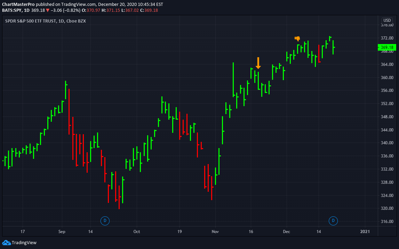Click the orange thumbs-down icon on the chart
This screenshot has height=249, width=399.
pos(297,38)
